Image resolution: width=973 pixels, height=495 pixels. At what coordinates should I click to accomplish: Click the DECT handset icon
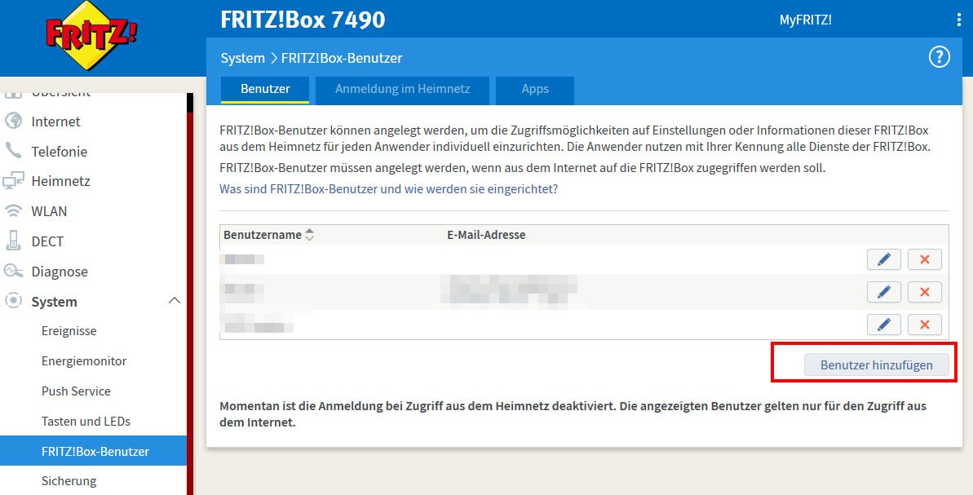[x=13, y=241]
